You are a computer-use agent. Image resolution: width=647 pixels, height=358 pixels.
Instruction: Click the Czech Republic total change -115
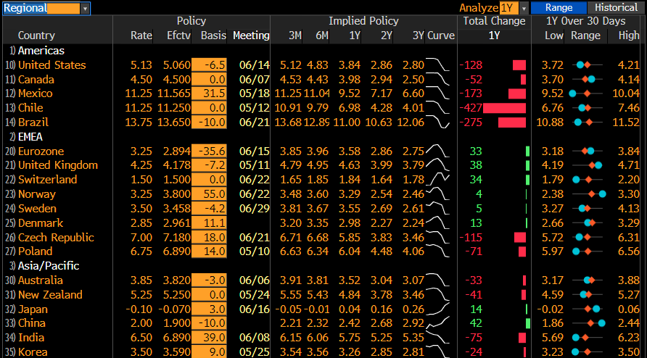[471, 238]
